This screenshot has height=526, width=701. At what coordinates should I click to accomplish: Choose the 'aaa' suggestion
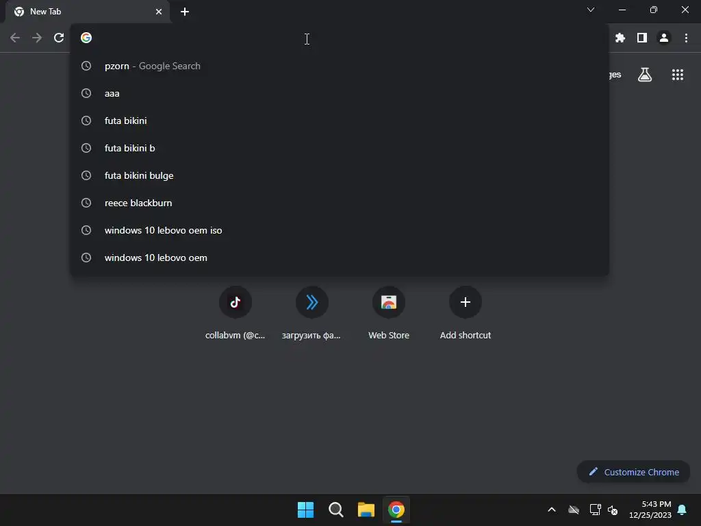tap(340, 93)
